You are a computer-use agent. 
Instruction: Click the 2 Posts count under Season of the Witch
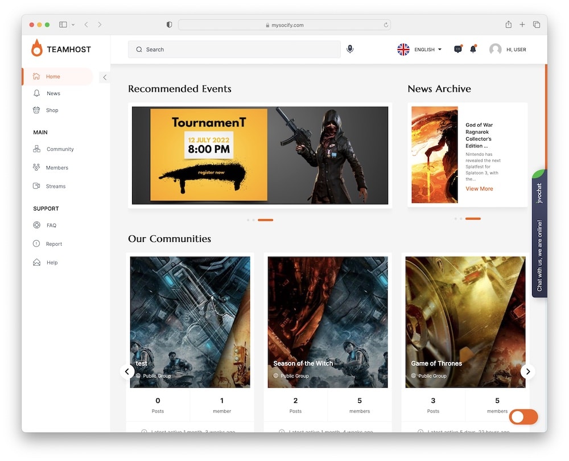click(295, 405)
